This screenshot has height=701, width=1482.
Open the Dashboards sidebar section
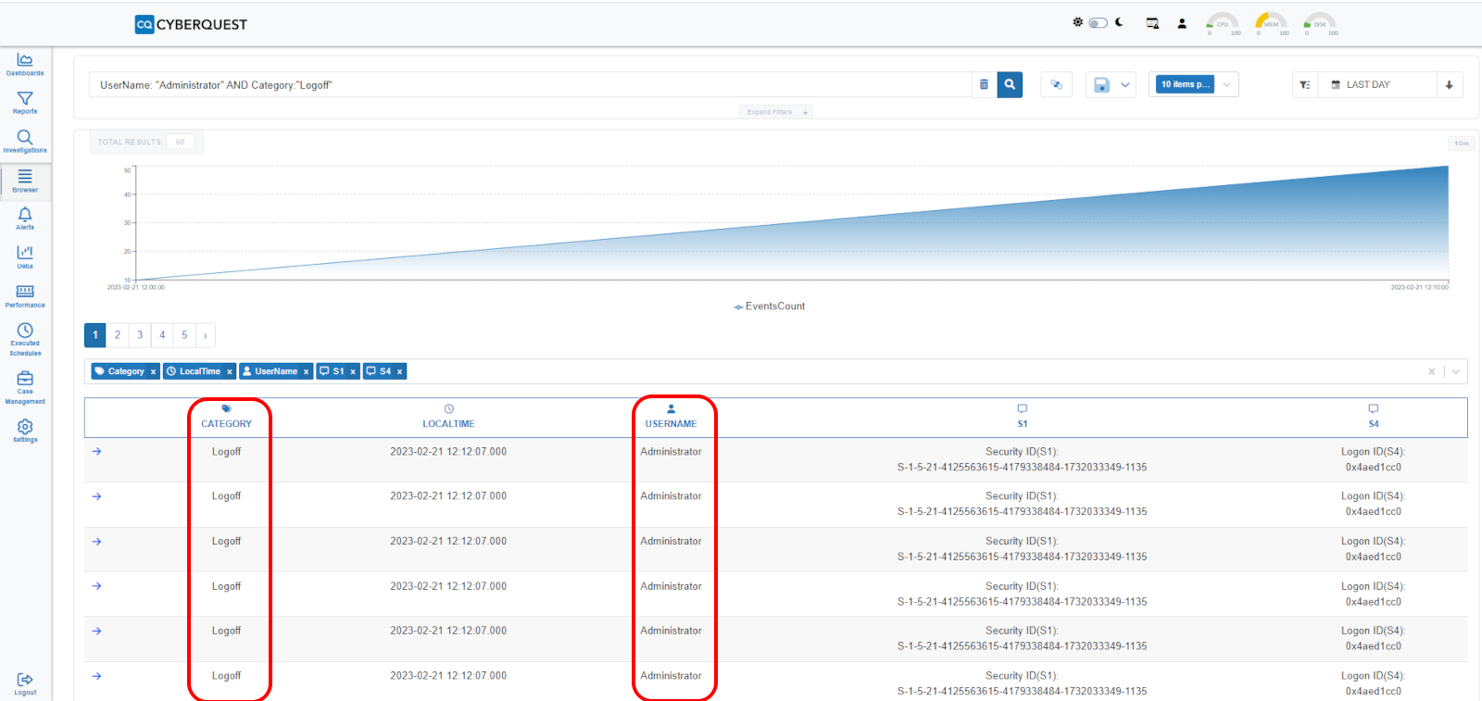(25, 64)
